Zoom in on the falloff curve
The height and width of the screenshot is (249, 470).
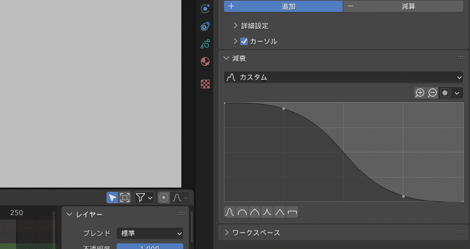pyautogui.click(x=420, y=93)
